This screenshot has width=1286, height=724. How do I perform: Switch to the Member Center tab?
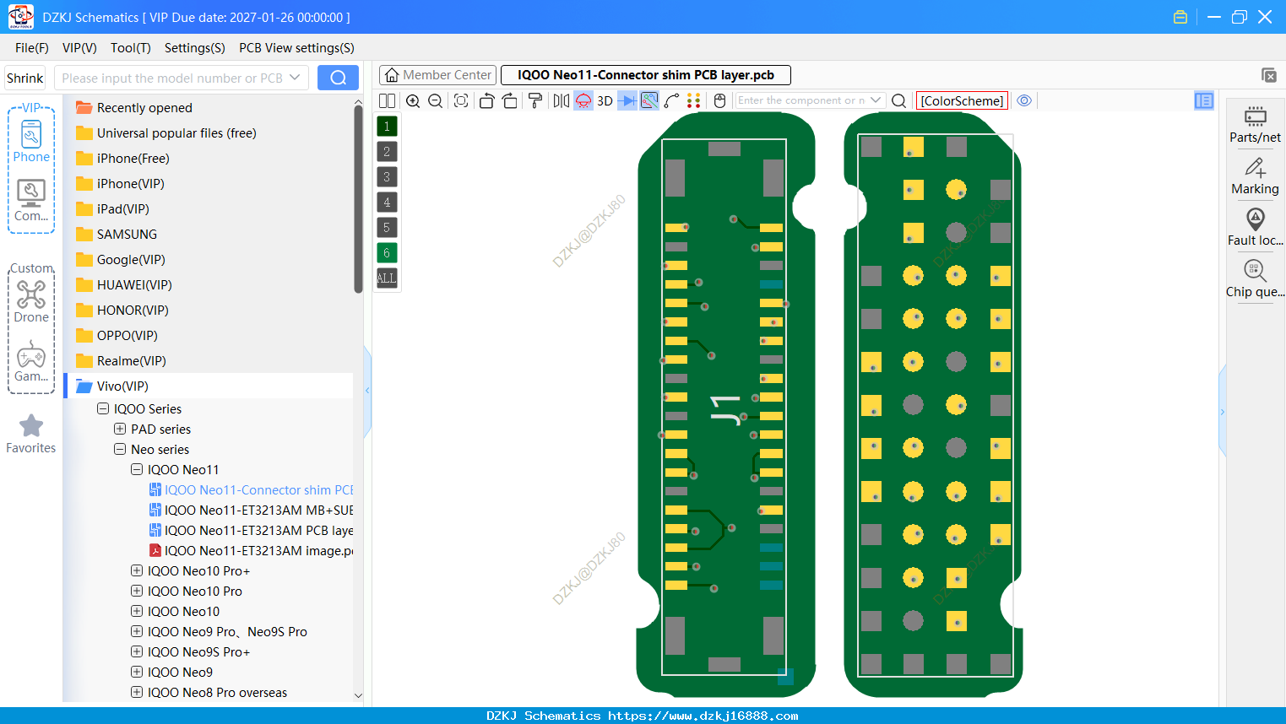[438, 75]
